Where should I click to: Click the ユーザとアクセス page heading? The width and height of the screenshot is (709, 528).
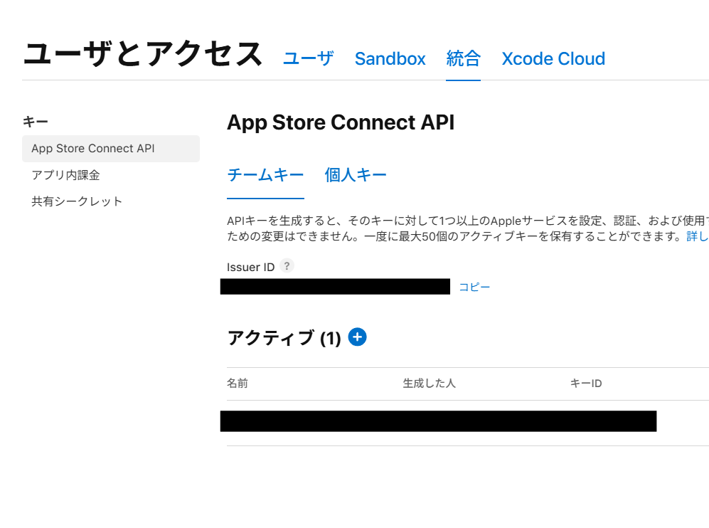pos(143,54)
